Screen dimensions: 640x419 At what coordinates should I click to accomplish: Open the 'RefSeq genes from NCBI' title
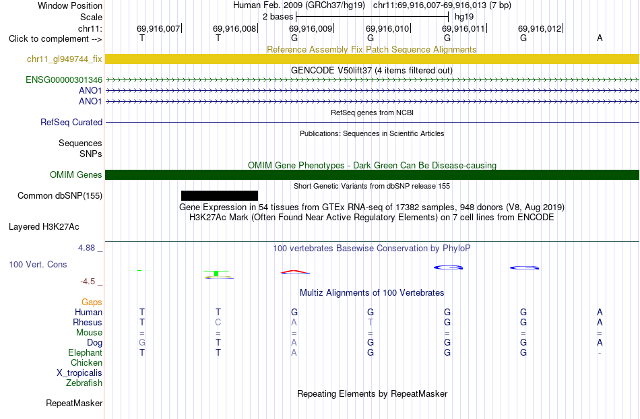click(x=372, y=112)
